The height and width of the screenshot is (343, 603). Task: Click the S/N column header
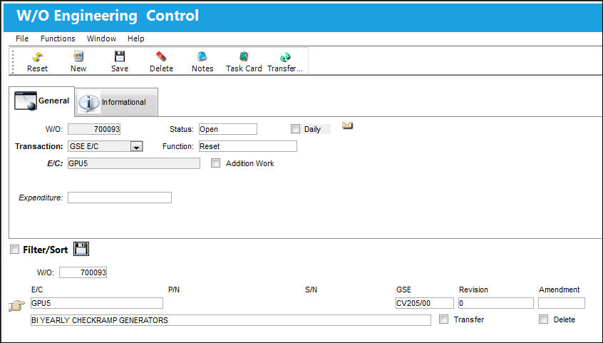tap(311, 290)
